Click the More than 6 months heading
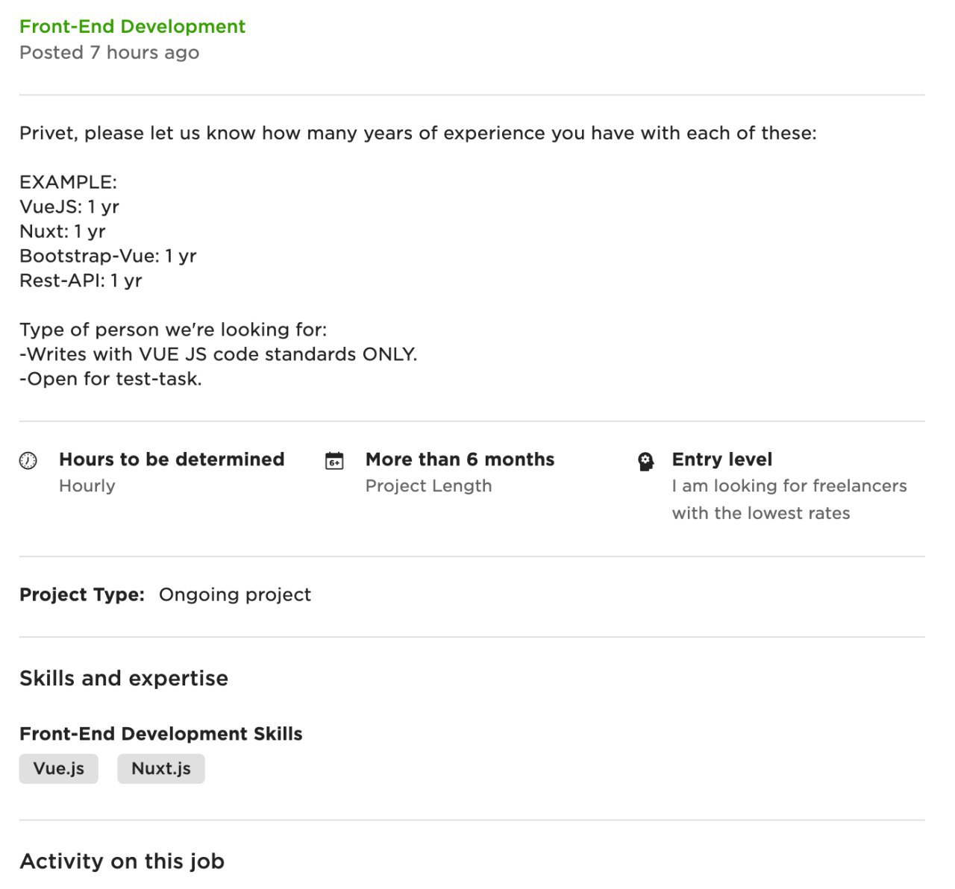The height and width of the screenshot is (889, 955). point(460,459)
